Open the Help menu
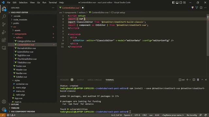This screenshot has width=209, height=117. [61, 3]
